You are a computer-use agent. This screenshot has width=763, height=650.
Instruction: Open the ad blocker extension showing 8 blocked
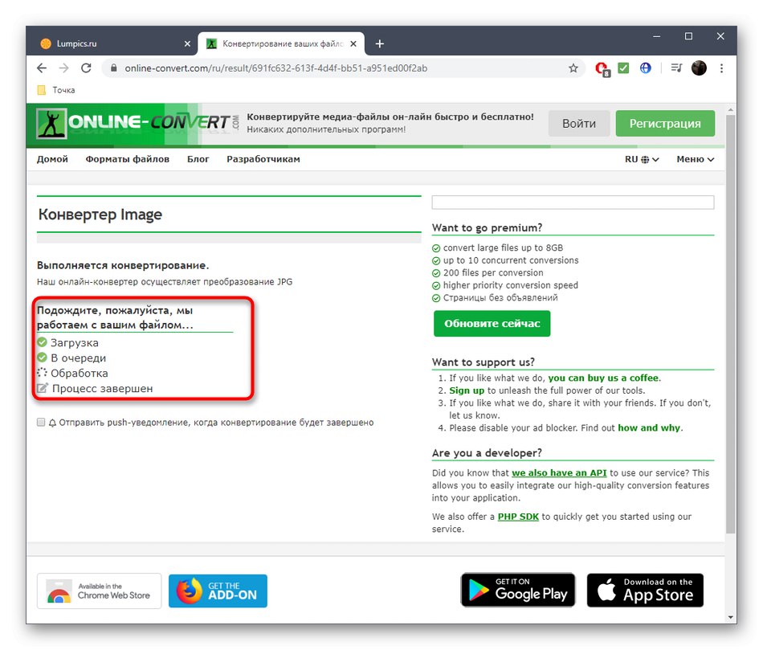[602, 68]
